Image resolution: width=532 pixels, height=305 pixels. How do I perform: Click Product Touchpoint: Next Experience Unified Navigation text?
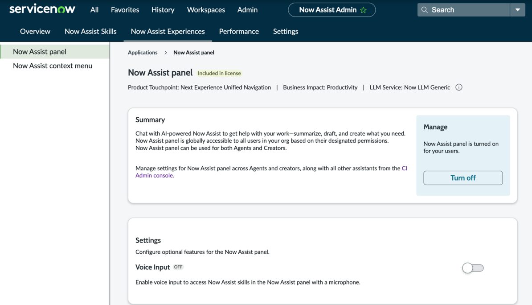199,87
